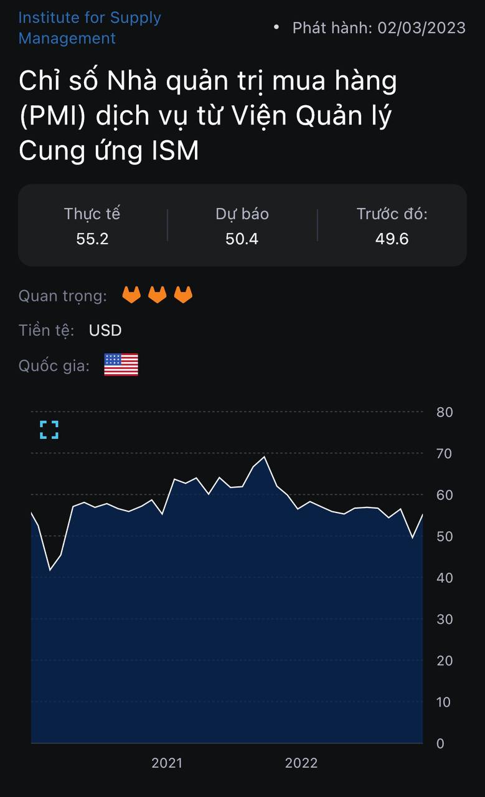Click the 2022 label on chart axis
The image size is (485, 797).
(x=301, y=763)
